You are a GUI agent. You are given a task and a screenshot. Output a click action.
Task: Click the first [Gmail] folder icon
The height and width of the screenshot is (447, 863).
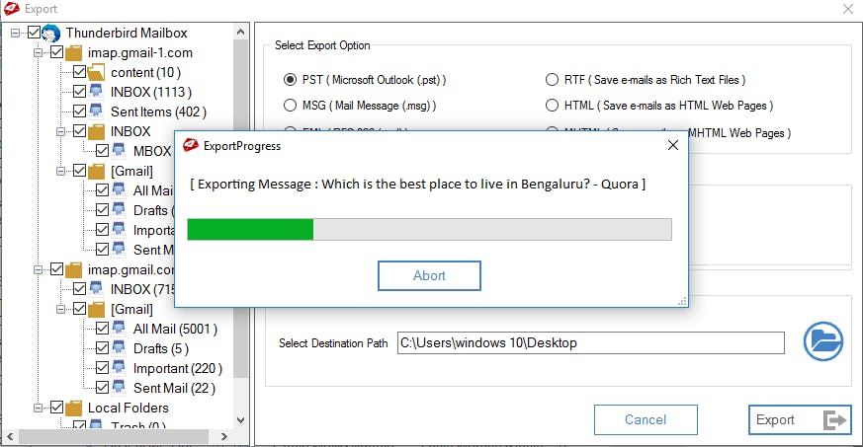click(x=96, y=172)
